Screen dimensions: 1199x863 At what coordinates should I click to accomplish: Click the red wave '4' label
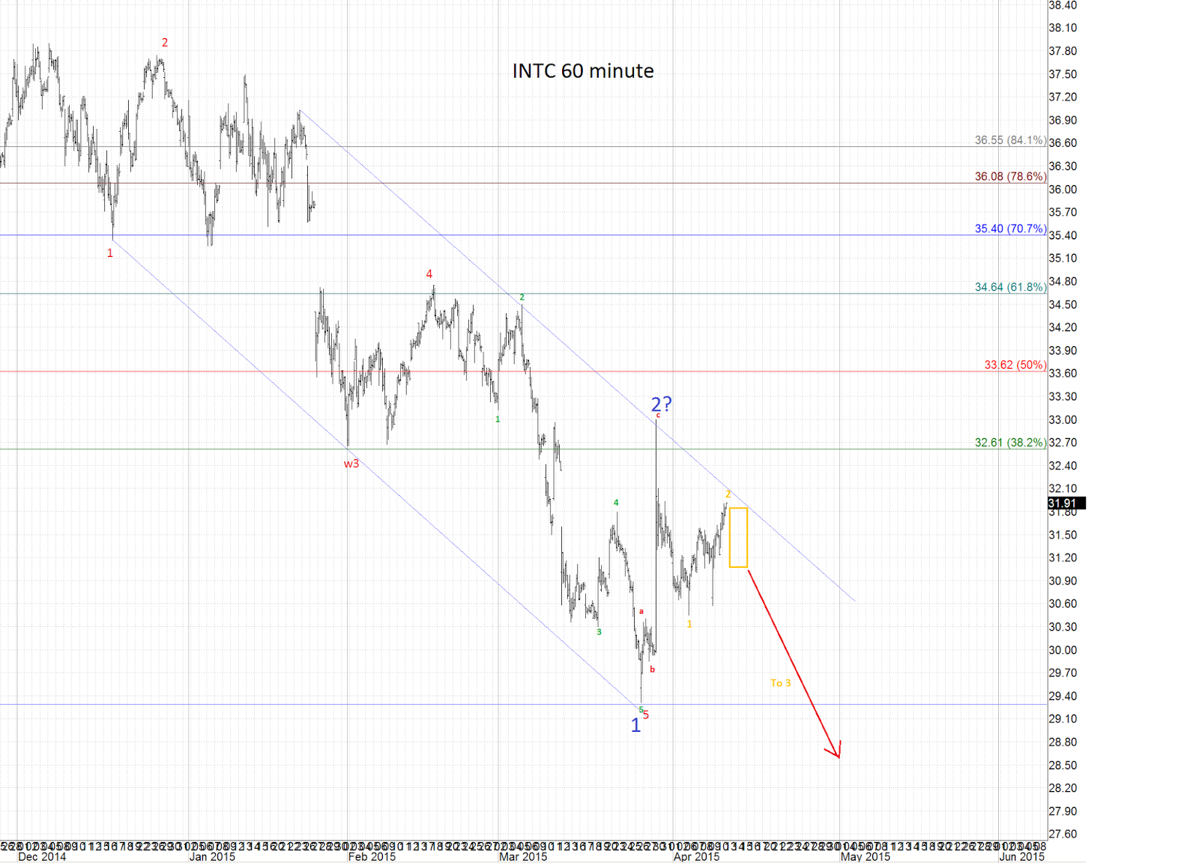tap(429, 274)
